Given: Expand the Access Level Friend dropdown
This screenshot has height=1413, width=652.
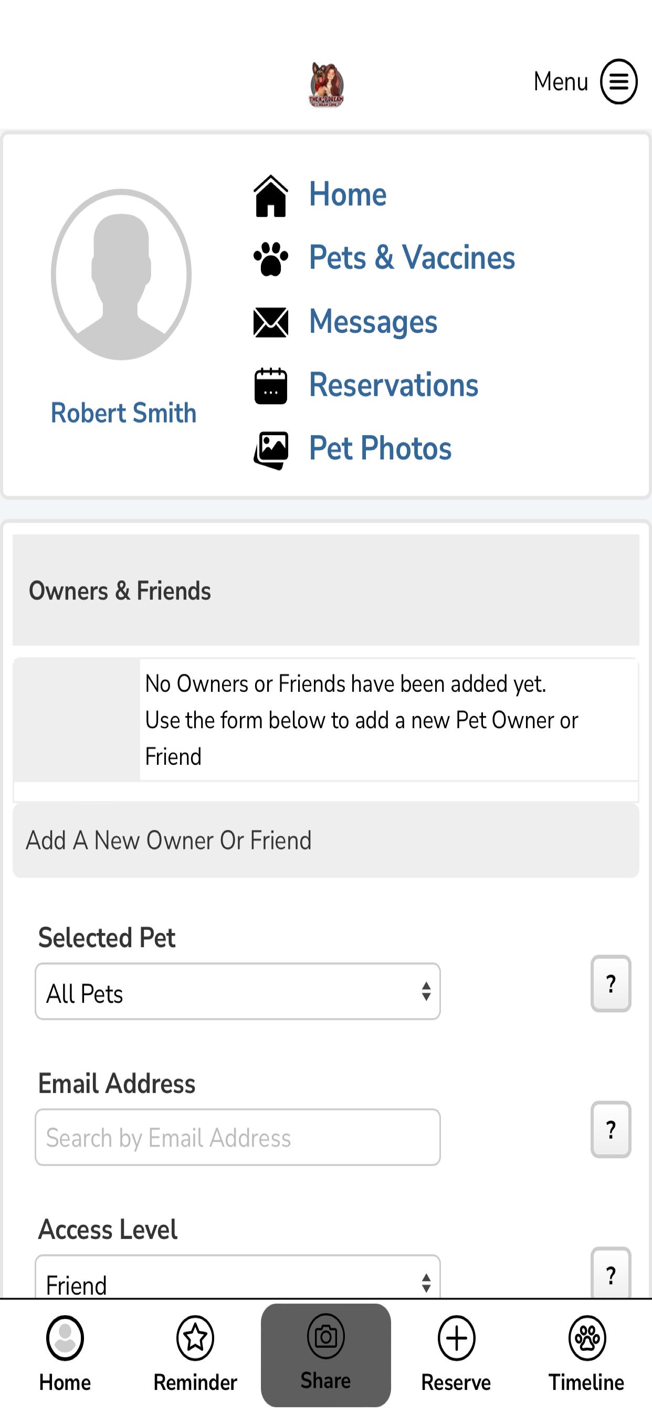Looking at the screenshot, I should tap(238, 1277).
